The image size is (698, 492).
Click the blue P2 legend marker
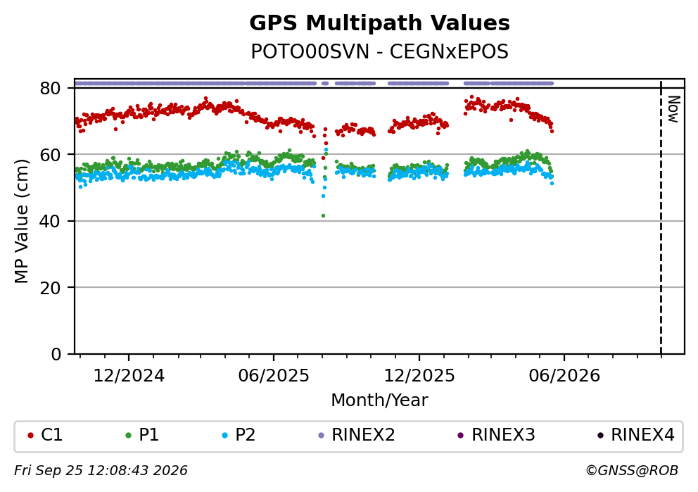224,436
